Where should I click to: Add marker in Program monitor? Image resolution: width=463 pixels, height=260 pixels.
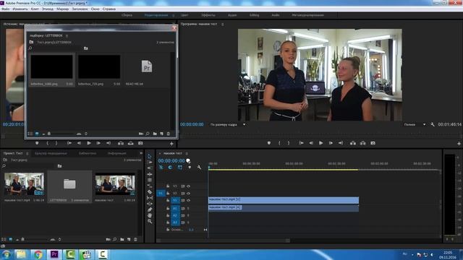pyautogui.click(x=268, y=143)
